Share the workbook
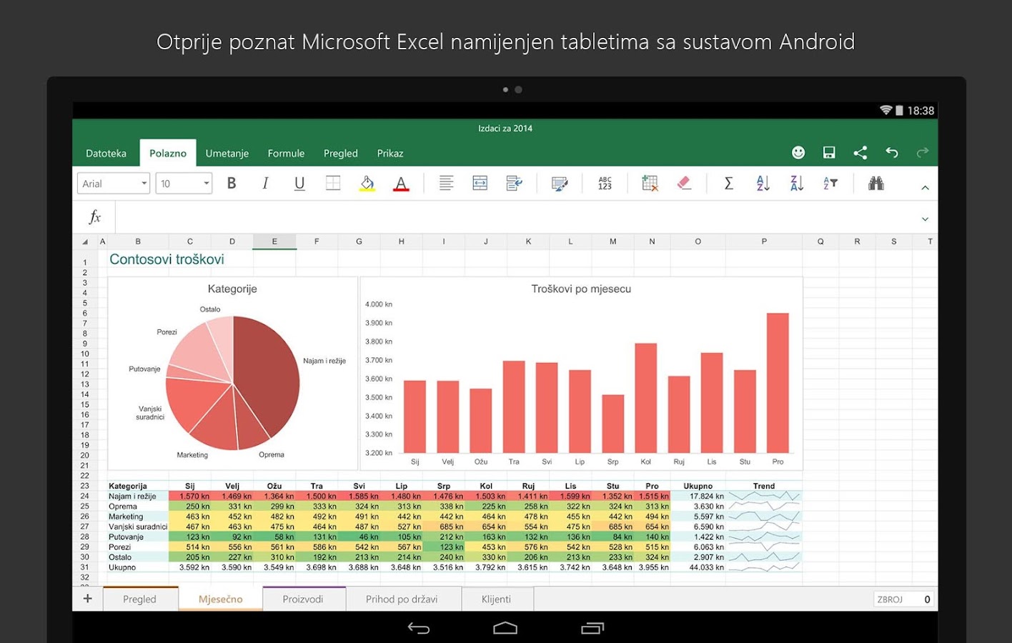The image size is (1012, 643). pyautogui.click(x=860, y=152)
